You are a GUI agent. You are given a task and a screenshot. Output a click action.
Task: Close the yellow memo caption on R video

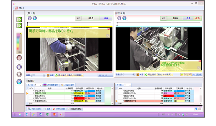point(200,61)
